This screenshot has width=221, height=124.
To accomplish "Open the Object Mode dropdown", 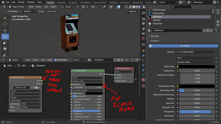I will [x=18, y=7].
